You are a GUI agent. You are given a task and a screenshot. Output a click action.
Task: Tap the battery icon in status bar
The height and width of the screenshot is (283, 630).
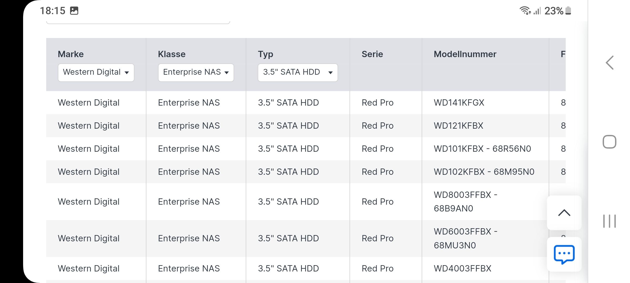tap(568, 11)
